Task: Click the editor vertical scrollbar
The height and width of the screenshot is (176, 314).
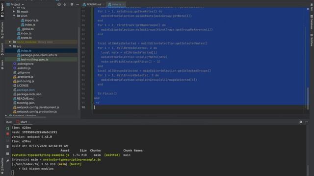Action: [x=308, y=98]
